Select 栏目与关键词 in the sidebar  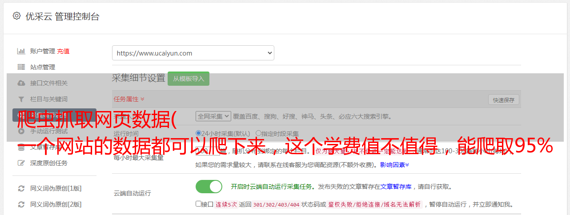click(x=49, y=99)
